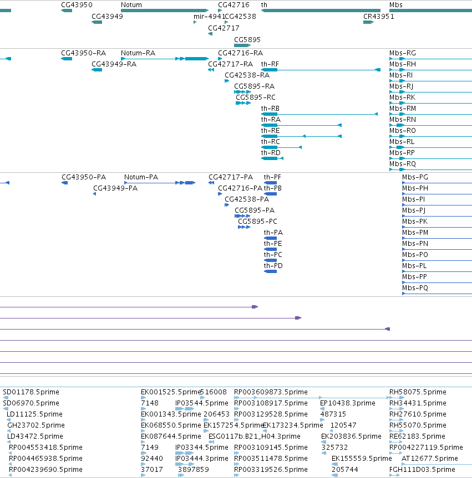Viewport: 472px width, 478px height.
Task: Click the CG43950 gene label
Action: click(77, 5)
